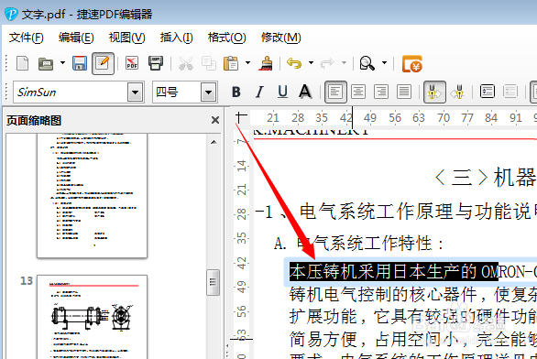Image resolution: width=537 pixels, height=359 pixels.
Task: Toggle italic formatting with the I icon
Action: (259, 92)
